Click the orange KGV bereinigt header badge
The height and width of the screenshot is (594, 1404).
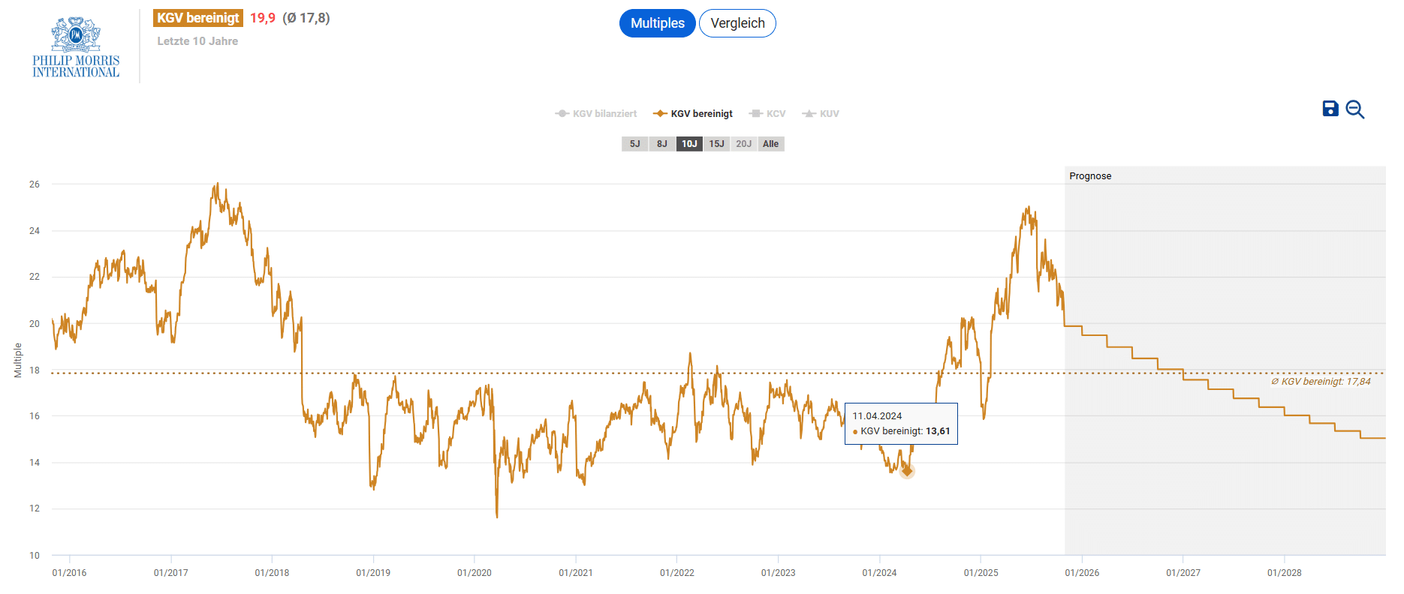pyautogui.click(x=198, y=18)
